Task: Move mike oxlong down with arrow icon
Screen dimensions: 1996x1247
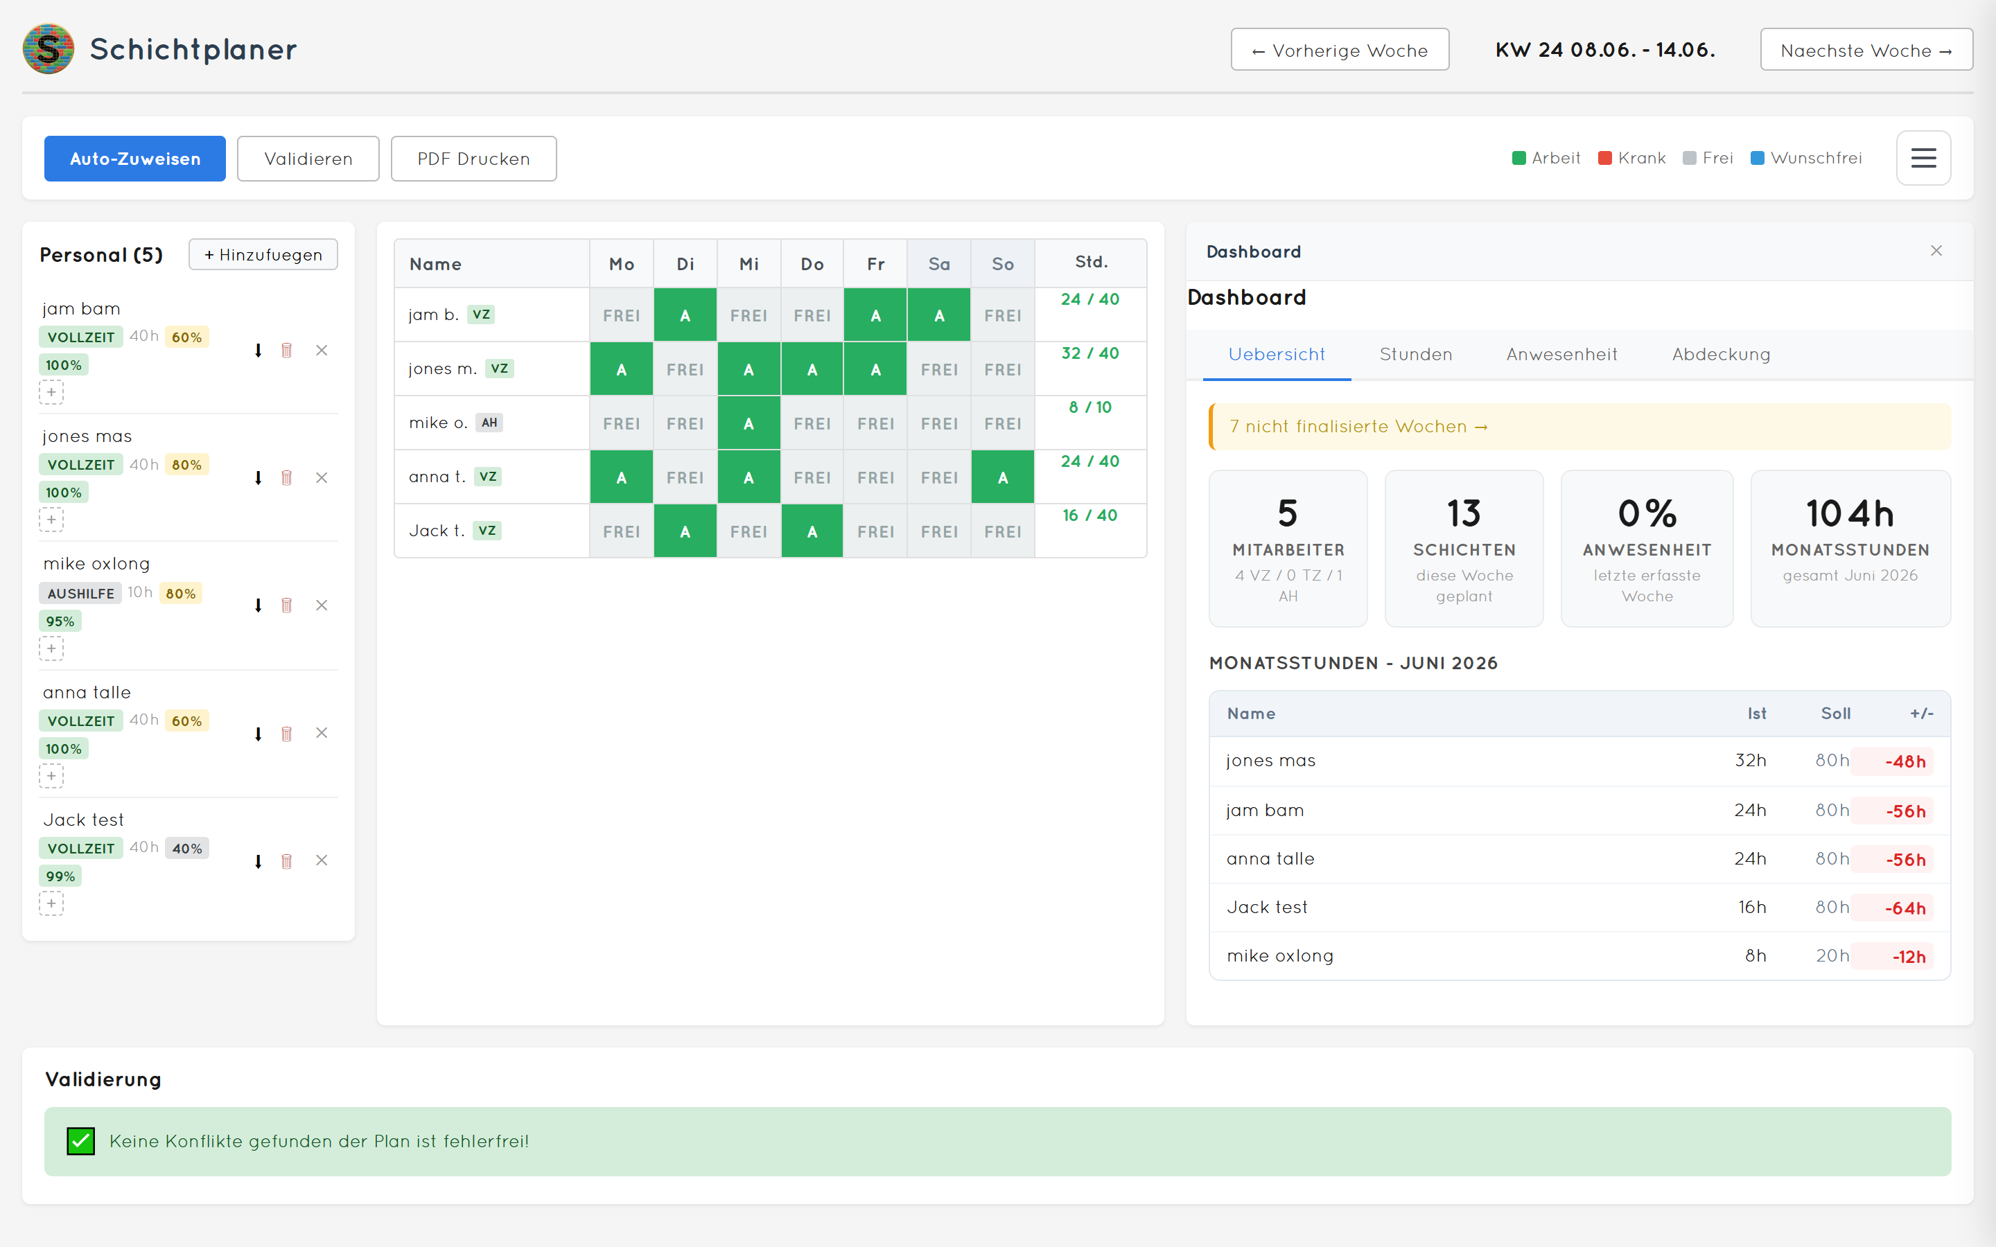Action: (x=258, y=605)
